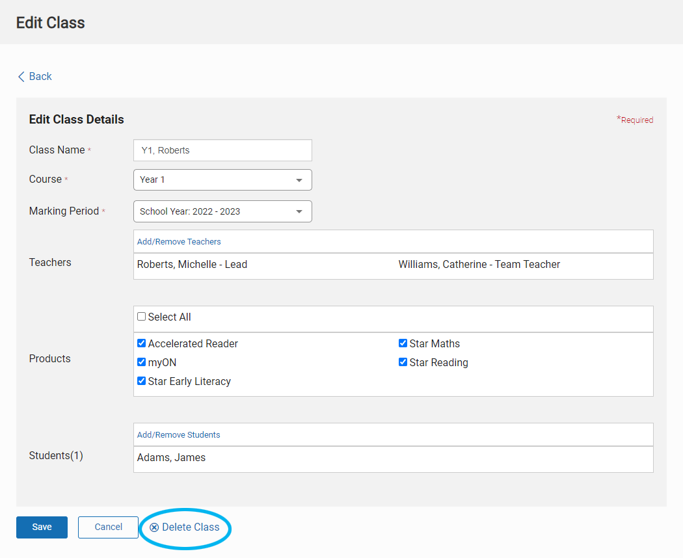The width and height of the screenshot is (683, 558).
Task: Cancel editing the class
Action: [x=109, y=527]
